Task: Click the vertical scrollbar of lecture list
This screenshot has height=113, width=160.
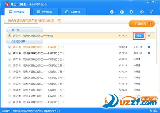Action: [x=157, y=46]
